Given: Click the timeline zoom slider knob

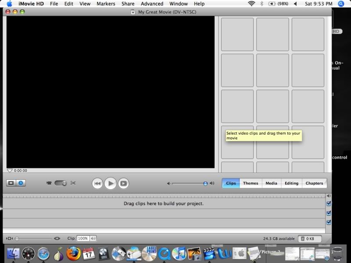Looking at the screenshot, I should point(17,238).
